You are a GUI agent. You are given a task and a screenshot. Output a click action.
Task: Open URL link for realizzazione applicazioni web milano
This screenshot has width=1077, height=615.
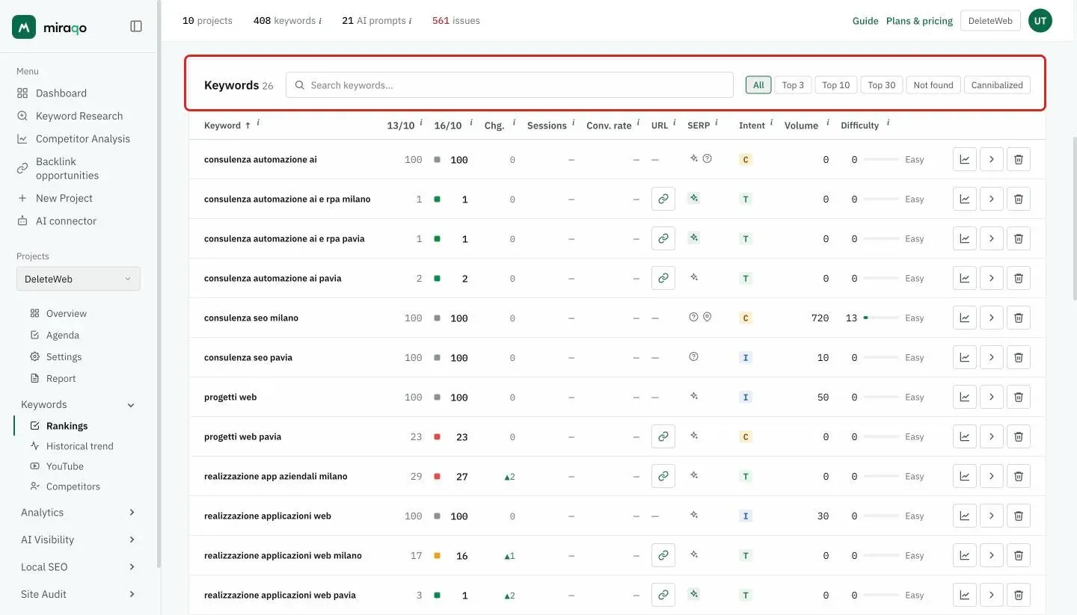click(x=663, y=555)
